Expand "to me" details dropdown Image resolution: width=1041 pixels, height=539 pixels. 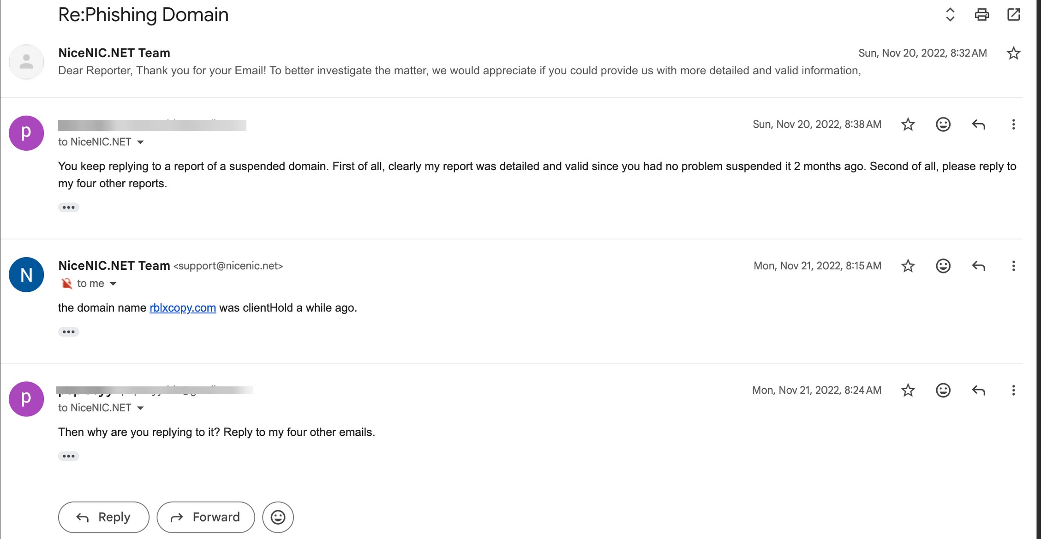point(113,284)
